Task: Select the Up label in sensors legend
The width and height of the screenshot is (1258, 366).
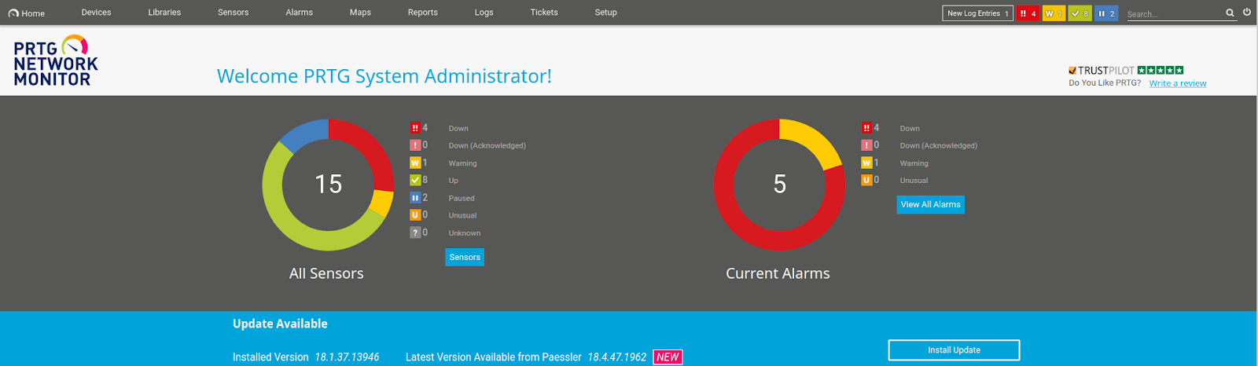Action: tap(453, 181)
